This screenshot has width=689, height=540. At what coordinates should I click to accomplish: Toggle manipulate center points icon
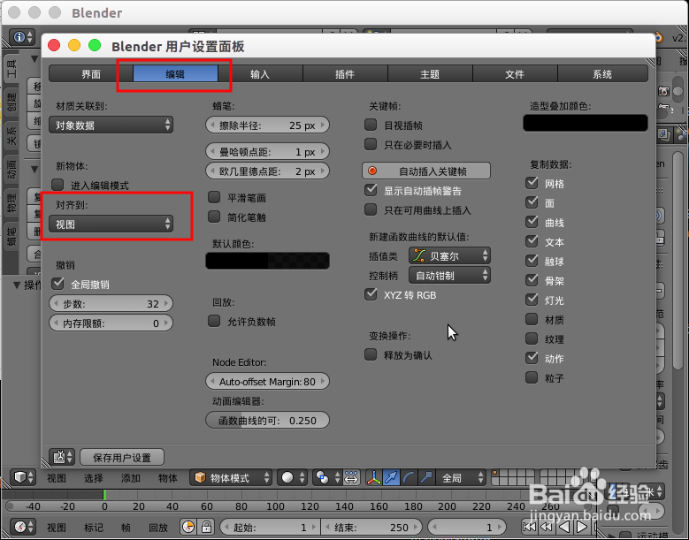(x=351, y=477)
